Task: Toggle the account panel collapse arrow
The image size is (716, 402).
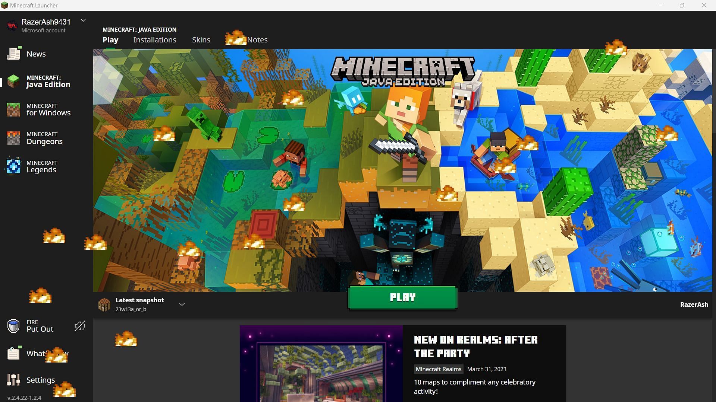Action: (83, 21)
